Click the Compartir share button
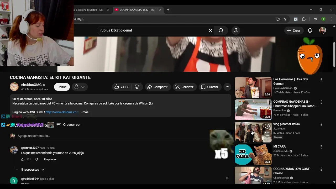Screen dimensions: 336x189 coord(157,87)
